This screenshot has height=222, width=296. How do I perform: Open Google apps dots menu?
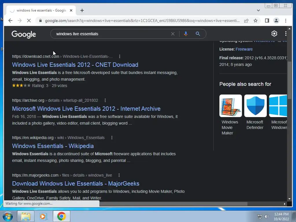point(286,34)
